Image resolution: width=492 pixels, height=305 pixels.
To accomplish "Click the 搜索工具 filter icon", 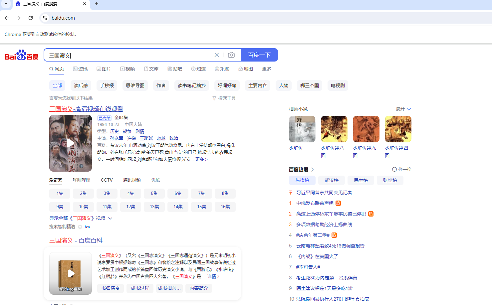I will pyautogui.click(x=214, y=98).
